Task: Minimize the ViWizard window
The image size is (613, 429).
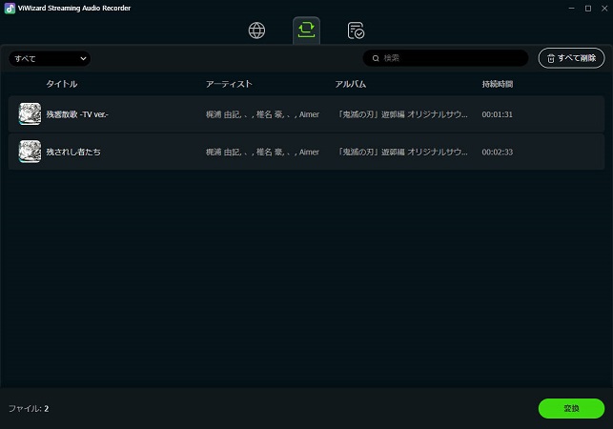Action: [x=572, y=9]
